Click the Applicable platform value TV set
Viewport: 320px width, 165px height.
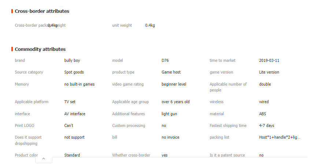point(70,102)
